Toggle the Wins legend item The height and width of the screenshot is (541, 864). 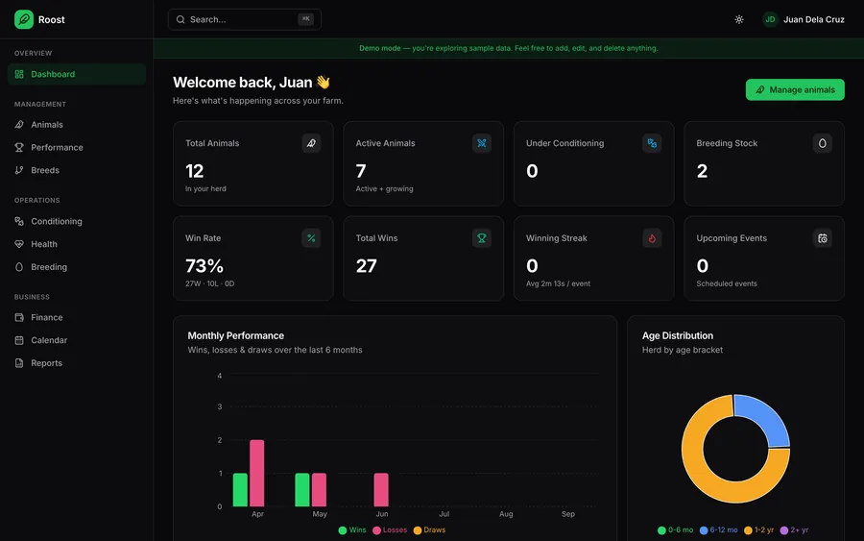click(352, 530)
